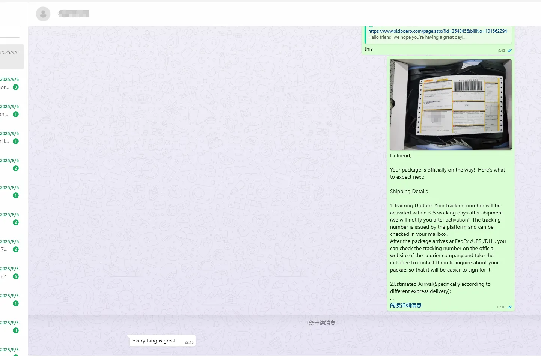Click the chat list scrollbar

point(26,81)
